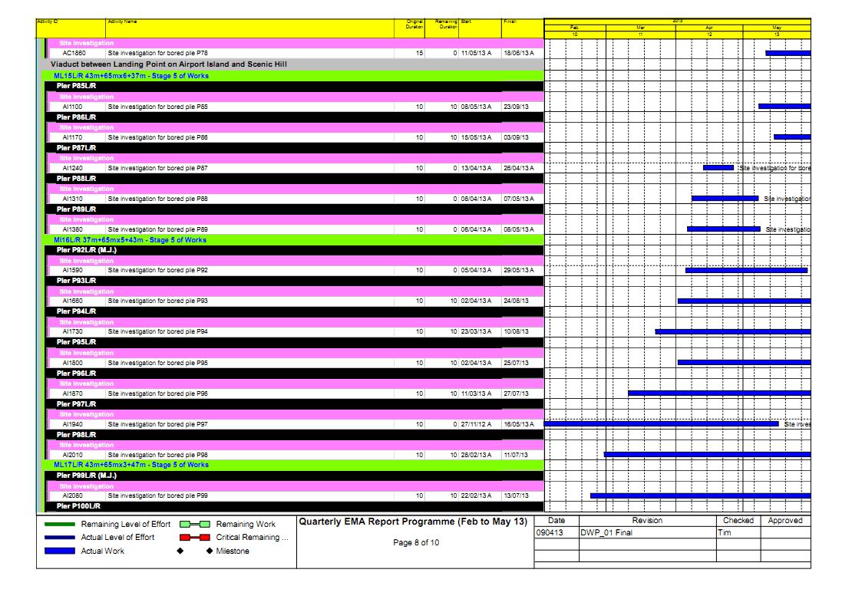862x609 pixels.
Task: Select the Pier P96L/R group row
Action: point(294,374)
